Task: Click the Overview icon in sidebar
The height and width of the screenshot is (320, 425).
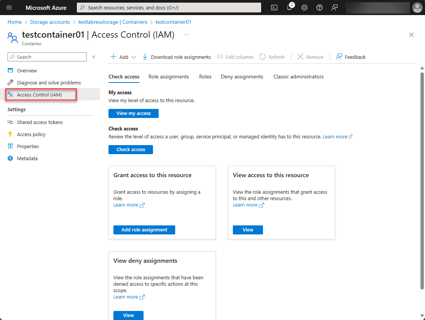Action: point(10,70)
